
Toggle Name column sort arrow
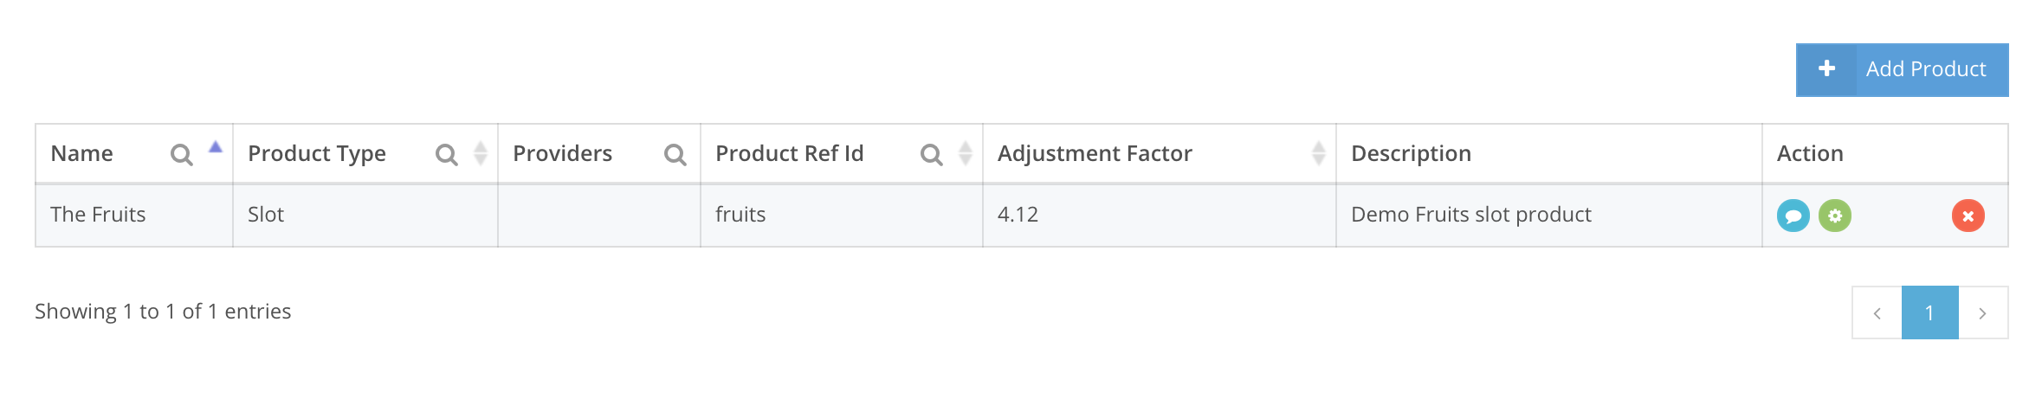(216, 148)
